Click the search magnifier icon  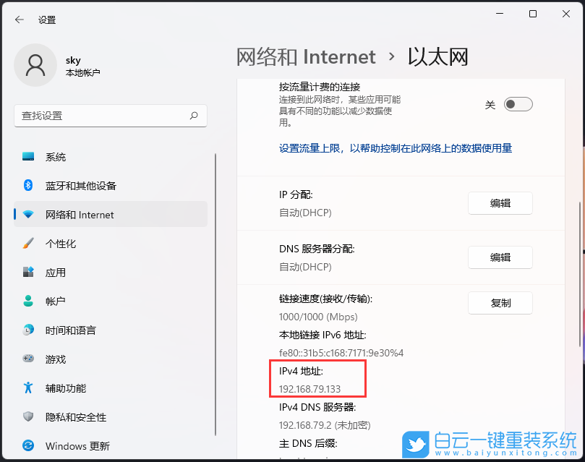(x=194, y=116)
